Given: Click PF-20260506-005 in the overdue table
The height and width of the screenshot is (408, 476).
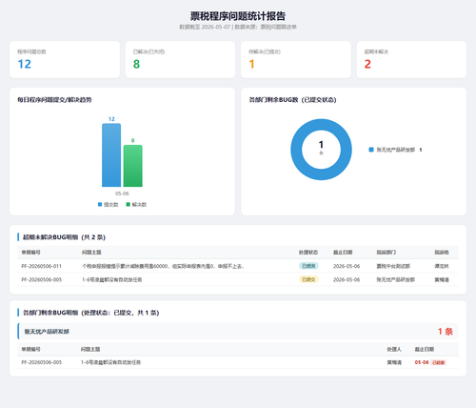Looking at the screenshot, I should click(x=42, y=279).
